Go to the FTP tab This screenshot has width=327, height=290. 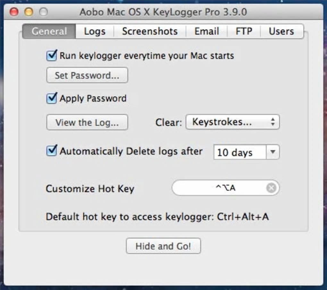point(244,31)
